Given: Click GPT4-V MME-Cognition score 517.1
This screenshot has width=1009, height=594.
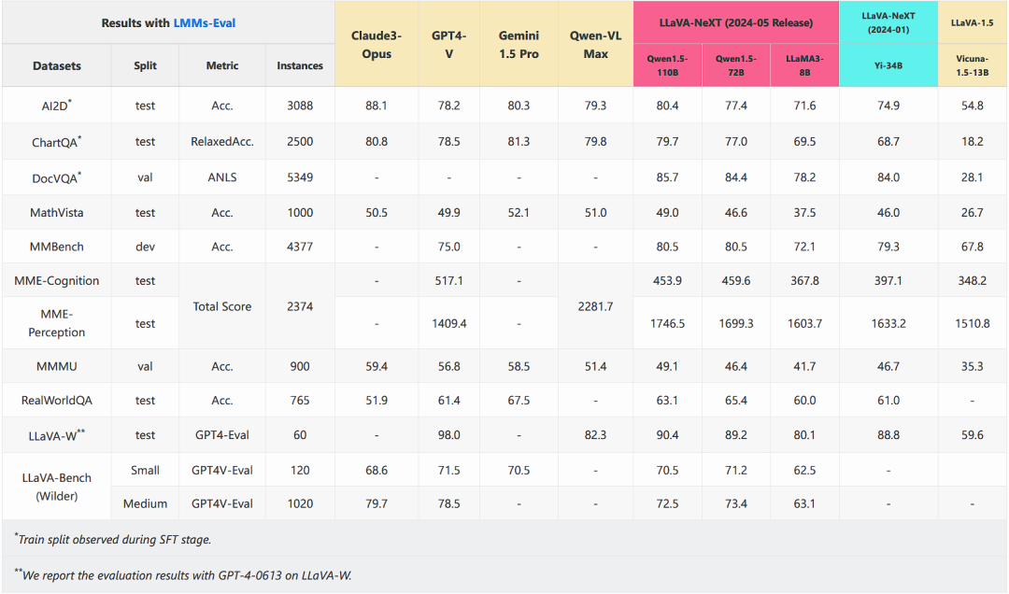Looking at the screenshot, I should coord(449,280).
